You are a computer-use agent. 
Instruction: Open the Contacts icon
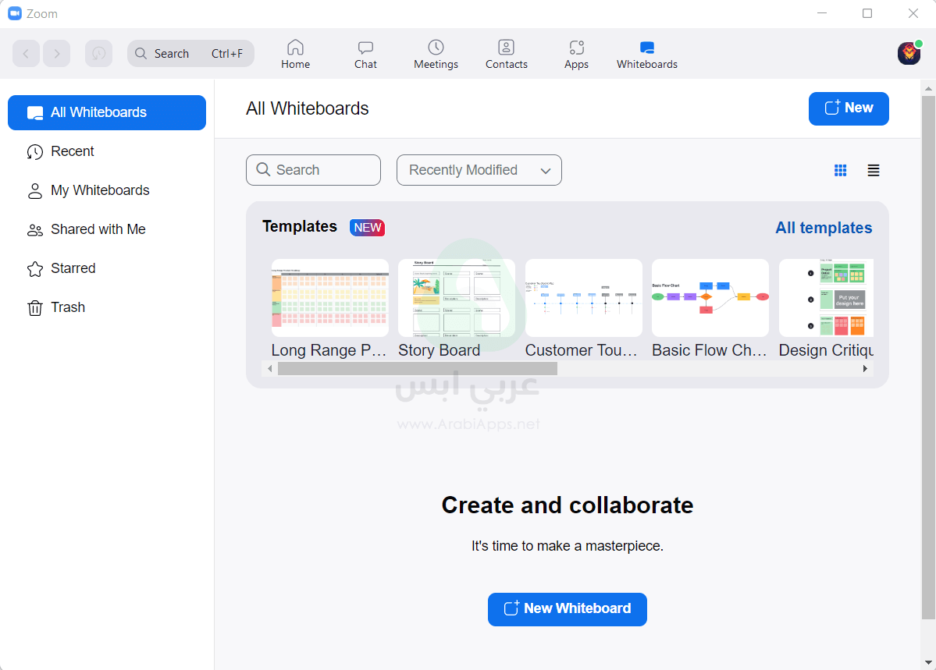coord(506,48)
